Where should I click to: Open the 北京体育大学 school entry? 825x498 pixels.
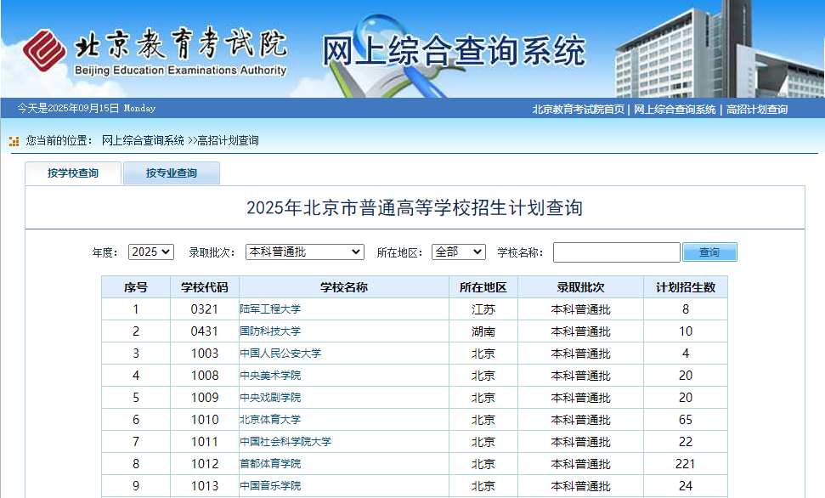270,420
